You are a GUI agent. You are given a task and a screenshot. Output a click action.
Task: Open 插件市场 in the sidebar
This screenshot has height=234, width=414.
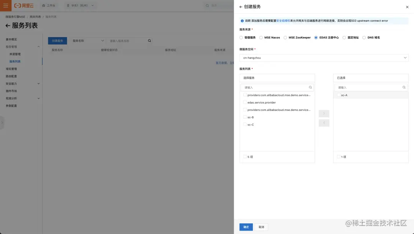[11, 91]
